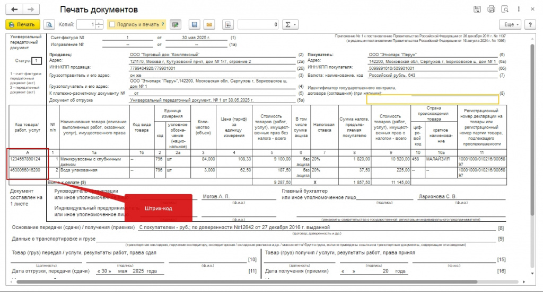Click the horizontal scrollbar under the document
This screenshot has height=292, width=543.
click(x=247, y=282)
